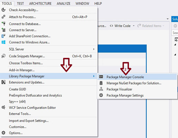Select External Tools... entry
This screenshot has height=138, width=178.
(49, 114)
